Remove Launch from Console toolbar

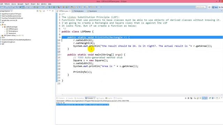189,98
